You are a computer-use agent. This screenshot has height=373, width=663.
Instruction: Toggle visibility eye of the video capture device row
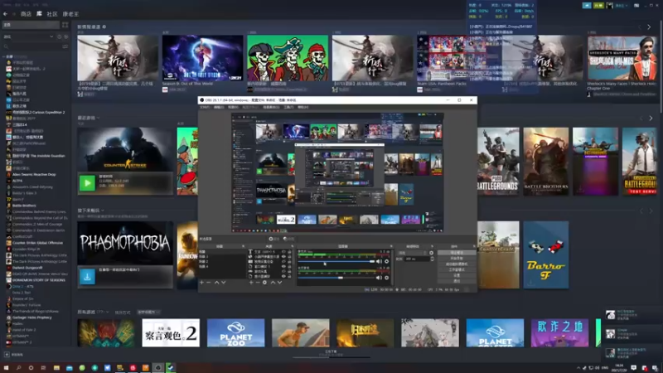click(x=283, y=261)
